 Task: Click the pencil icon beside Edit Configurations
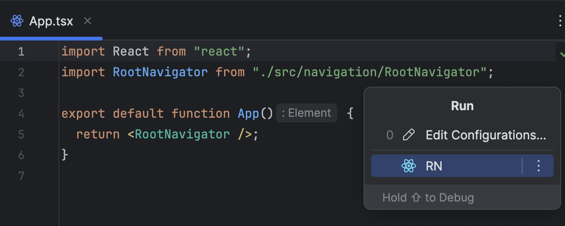409,136
